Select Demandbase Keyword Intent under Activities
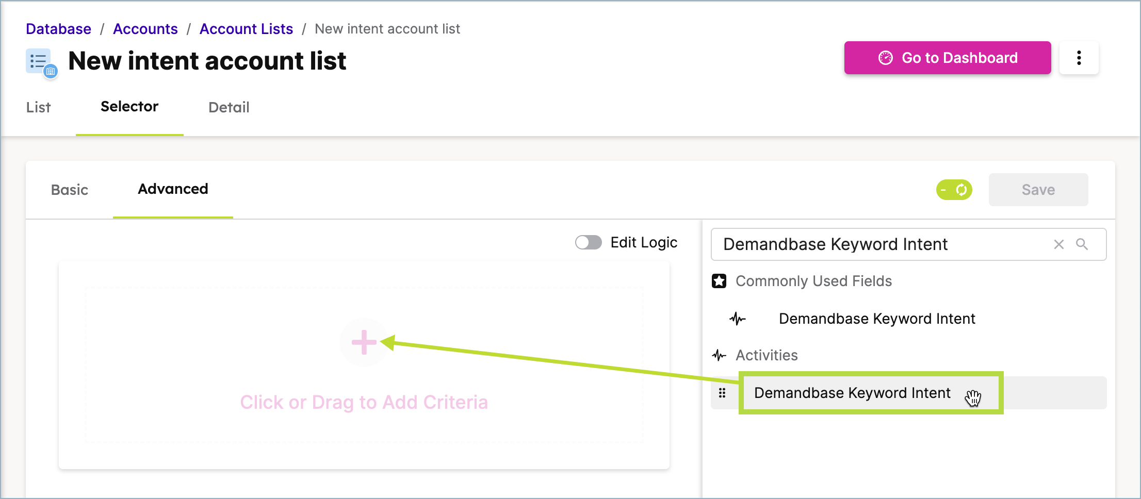1141x499 pixels. click(852, 393)
